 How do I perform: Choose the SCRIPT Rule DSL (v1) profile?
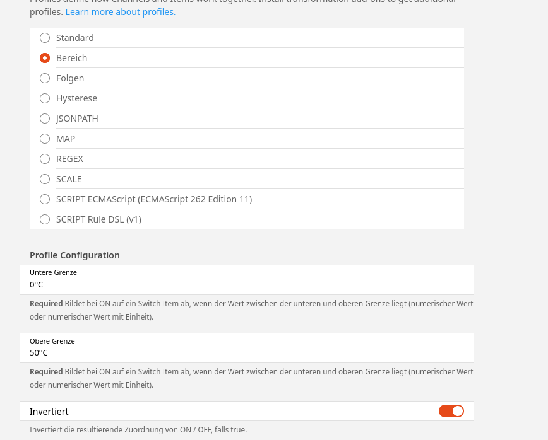(x=45, y=219)
